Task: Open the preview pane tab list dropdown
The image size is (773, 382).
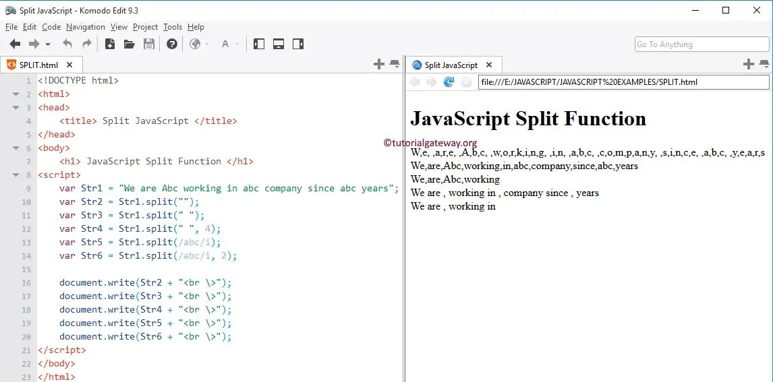Action: (x=764, y=64)
